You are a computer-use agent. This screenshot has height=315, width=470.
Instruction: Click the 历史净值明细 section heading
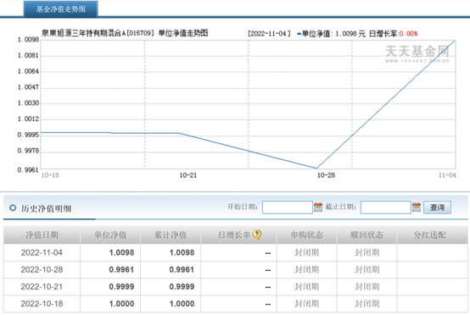click(x=46, y=208)
